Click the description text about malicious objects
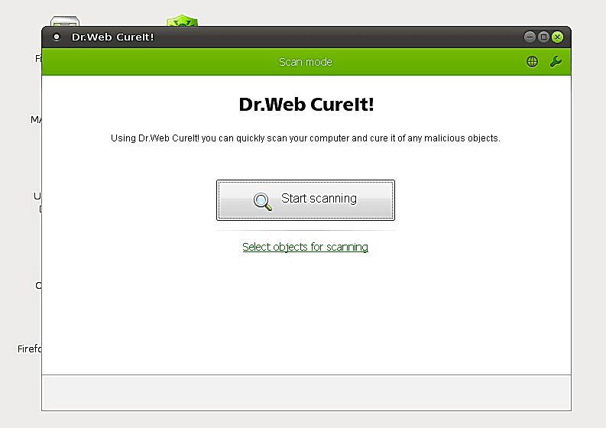Image resolution: width=606 pixels, height=428 pixels. click(x=306, y=138)
